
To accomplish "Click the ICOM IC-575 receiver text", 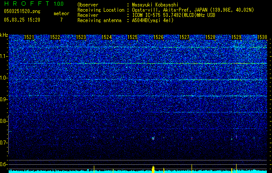I will [173, 15].
